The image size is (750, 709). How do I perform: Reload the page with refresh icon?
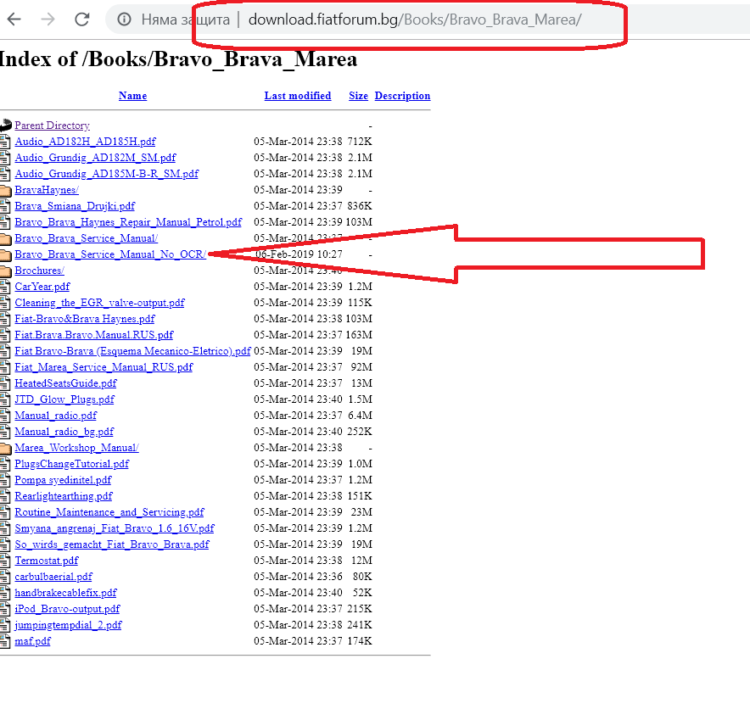point(82,19)
